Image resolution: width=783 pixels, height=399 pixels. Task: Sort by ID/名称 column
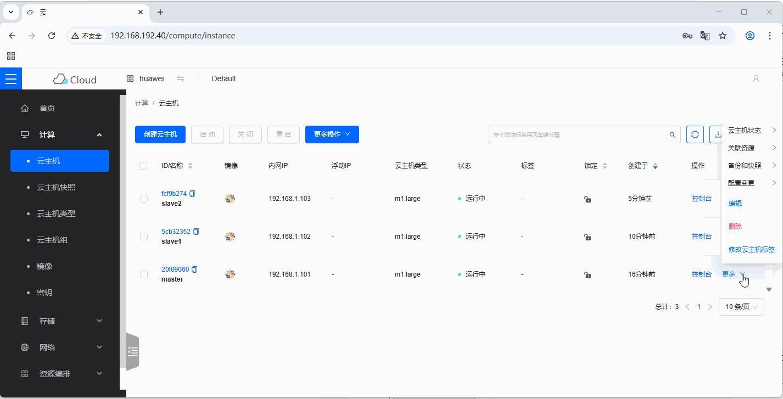[x=191, y=166]
